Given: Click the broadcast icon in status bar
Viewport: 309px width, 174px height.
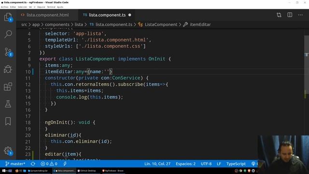Looking at the screenshot, I should 253,164.
